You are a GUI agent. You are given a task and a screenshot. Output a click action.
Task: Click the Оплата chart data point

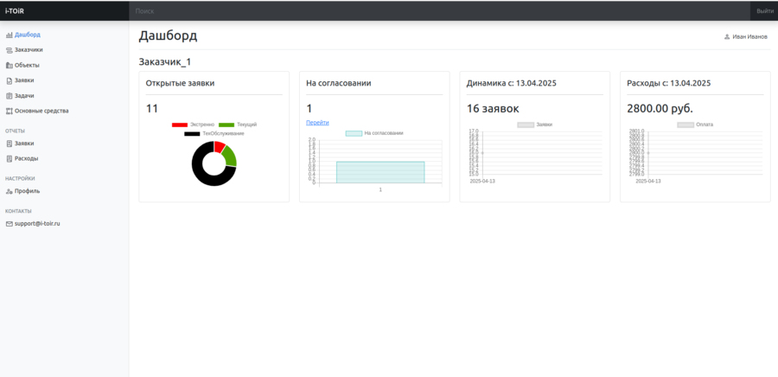coord(648,153)
